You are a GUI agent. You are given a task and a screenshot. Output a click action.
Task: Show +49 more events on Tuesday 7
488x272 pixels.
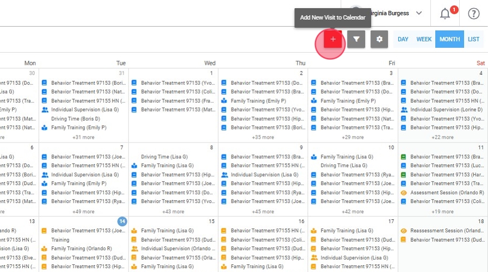pos(83,212)
